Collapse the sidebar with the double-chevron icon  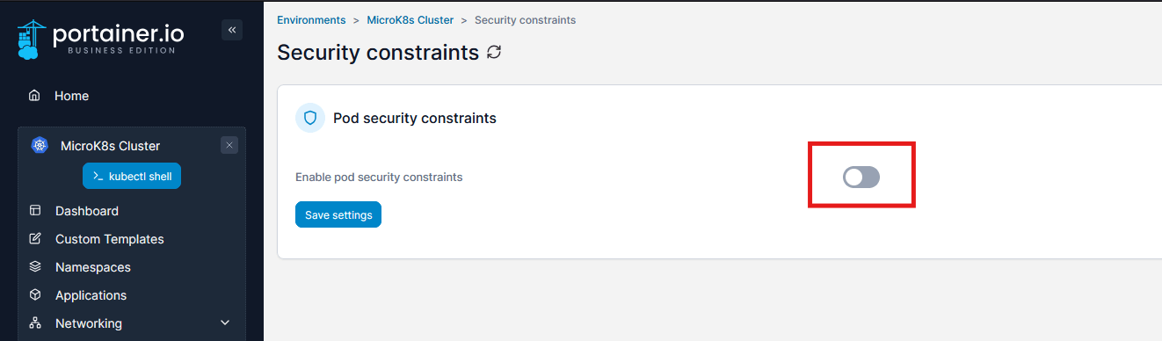pyautogui.click(x=232, y=30)
